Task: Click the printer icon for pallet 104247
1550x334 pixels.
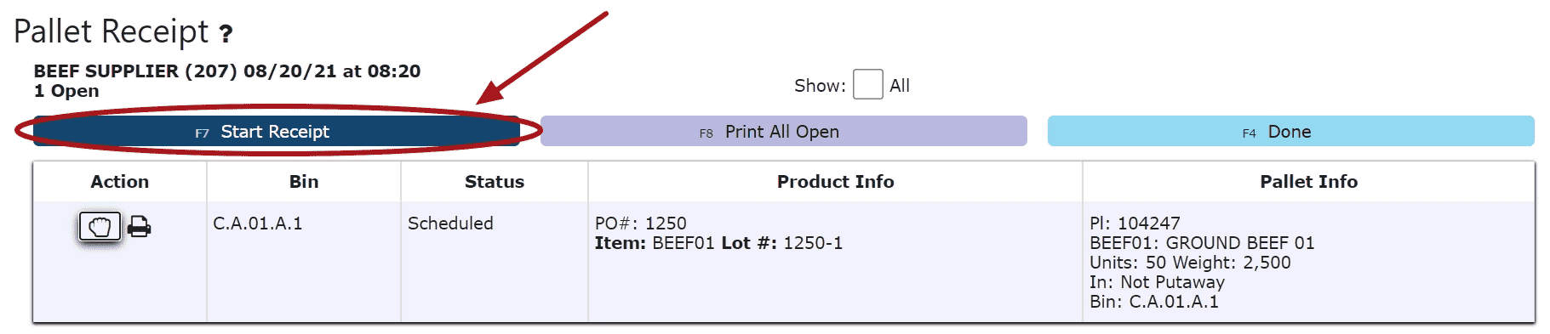Action: coord(139,227)
